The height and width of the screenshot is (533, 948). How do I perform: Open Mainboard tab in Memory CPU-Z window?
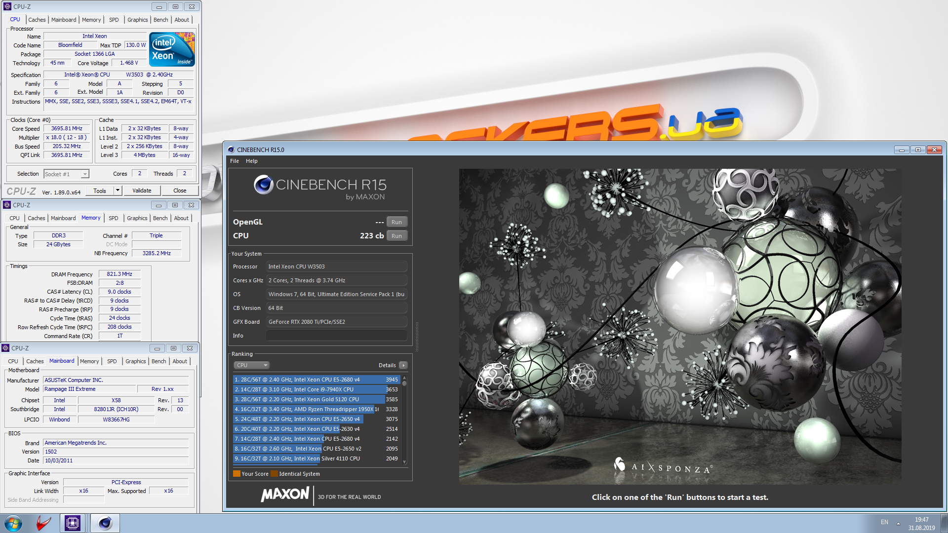[63, 218]
